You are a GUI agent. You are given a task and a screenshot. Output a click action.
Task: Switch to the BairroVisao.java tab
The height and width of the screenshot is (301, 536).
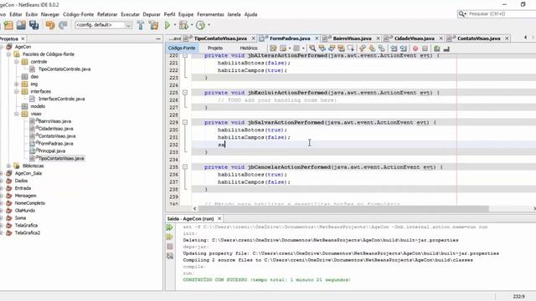352,38
